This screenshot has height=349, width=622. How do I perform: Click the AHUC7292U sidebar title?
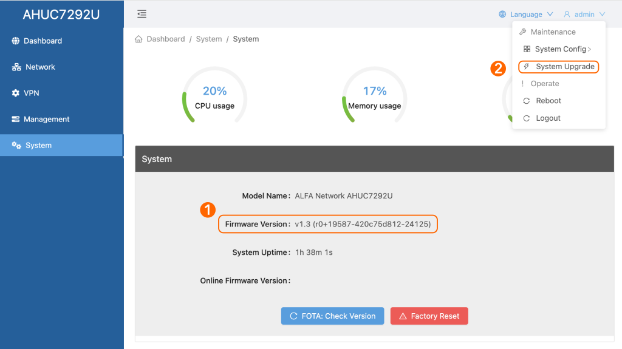pos(61,15)
